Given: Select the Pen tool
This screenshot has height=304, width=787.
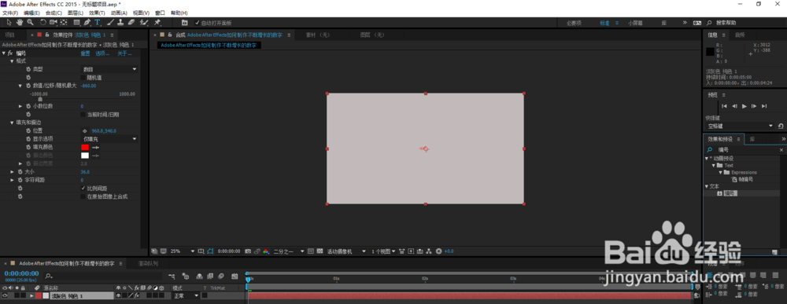Looking at the screenshot, I should [87, 23].
